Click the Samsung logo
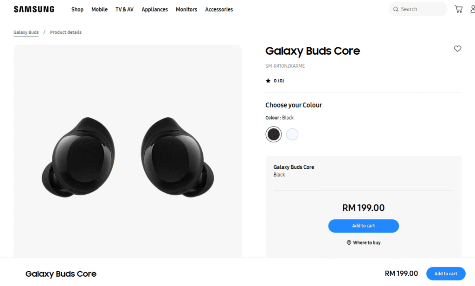 (34, 9)
